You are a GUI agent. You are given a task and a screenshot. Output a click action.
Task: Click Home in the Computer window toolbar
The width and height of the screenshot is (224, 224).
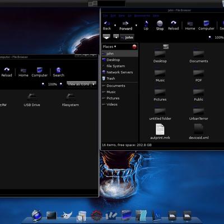point(24,72)
